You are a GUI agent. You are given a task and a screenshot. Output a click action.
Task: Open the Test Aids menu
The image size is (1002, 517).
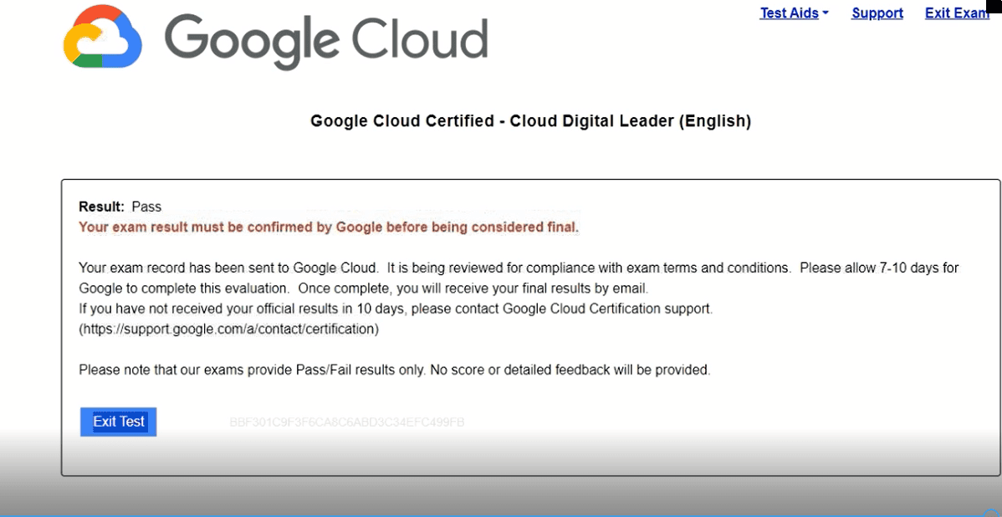pyautogui.click(x=789, y=13)
